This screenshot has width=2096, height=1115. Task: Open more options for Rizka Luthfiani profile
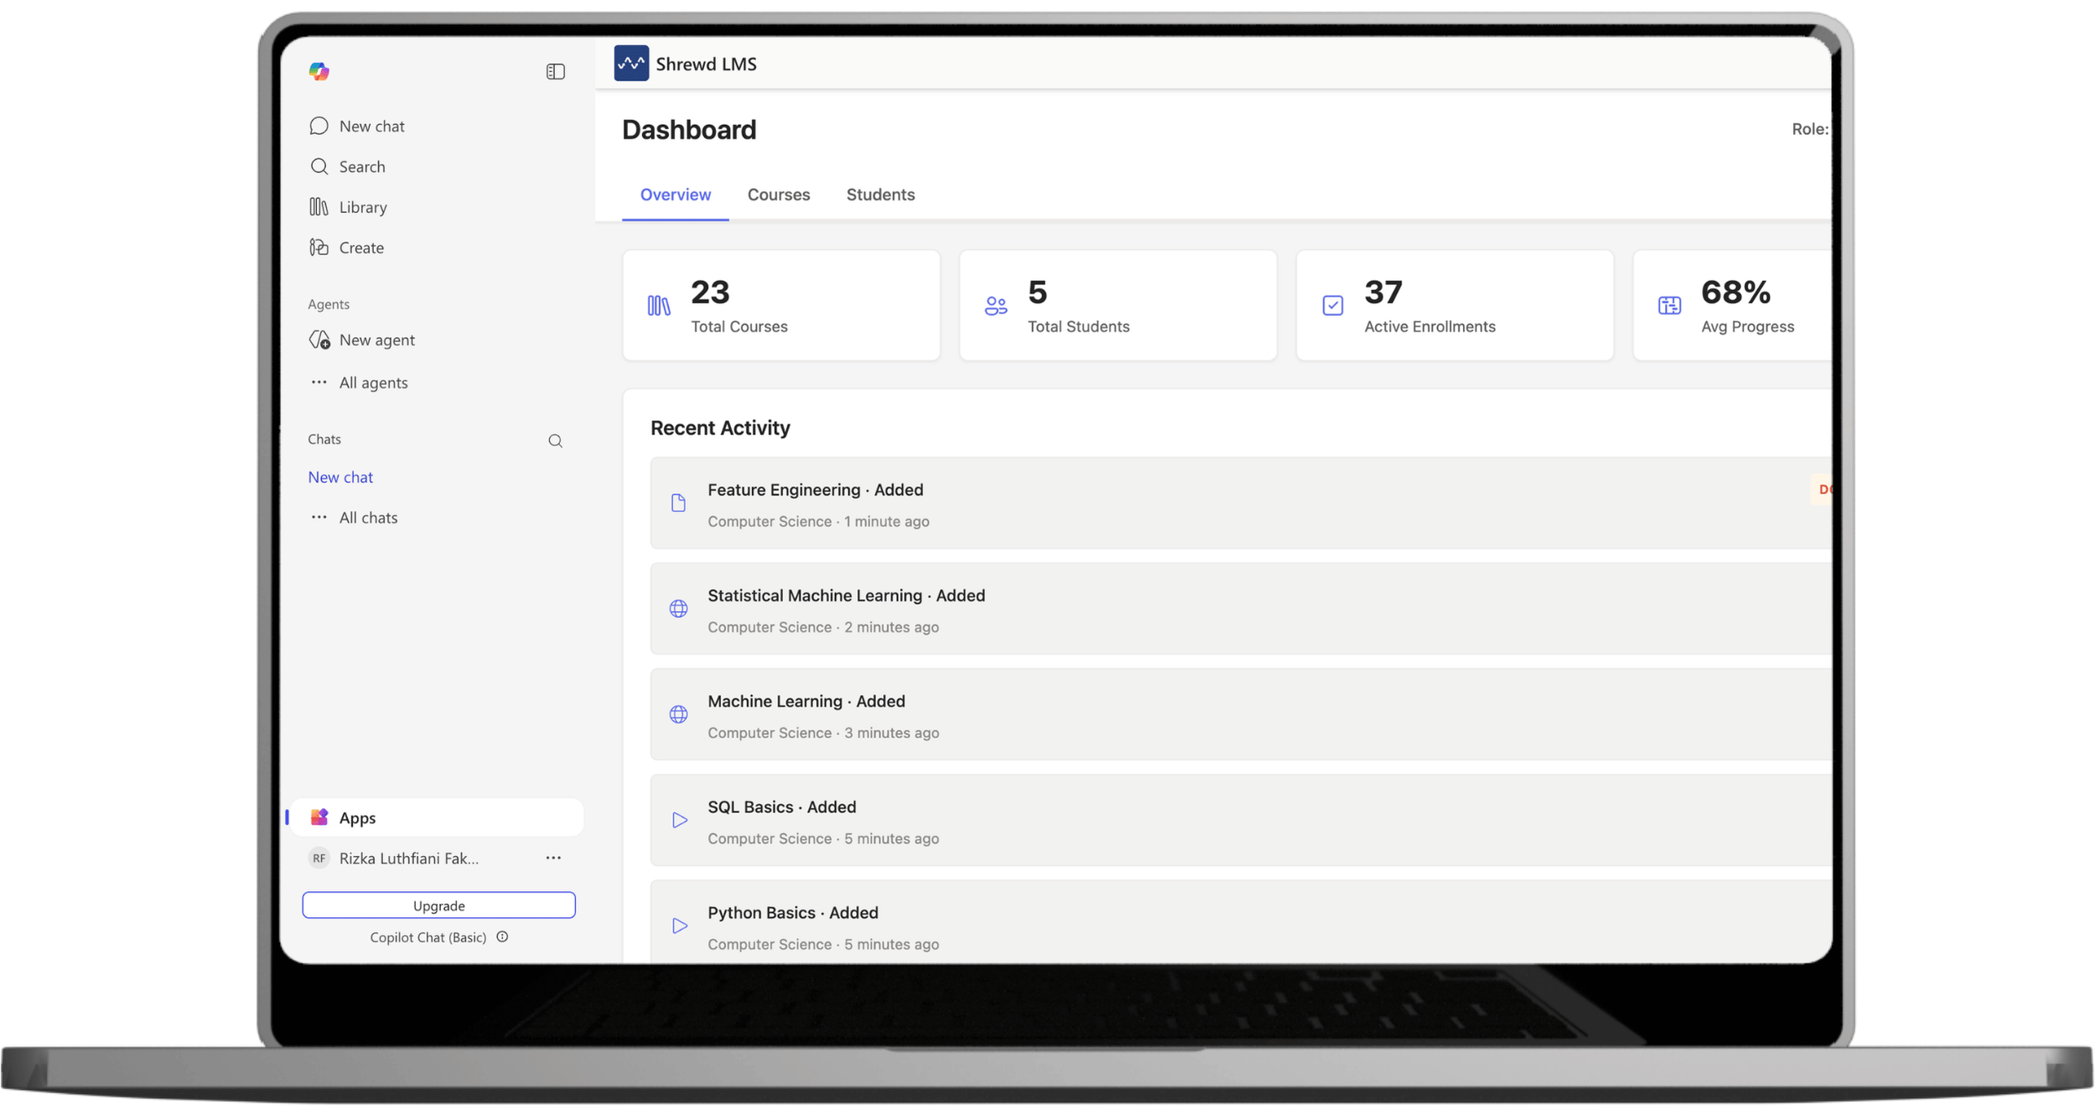[553, 858]
